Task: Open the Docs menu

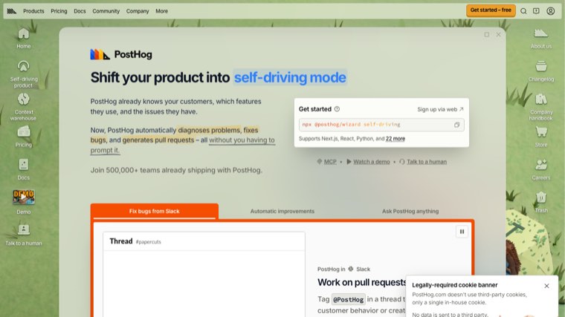Action: [80, 11]
